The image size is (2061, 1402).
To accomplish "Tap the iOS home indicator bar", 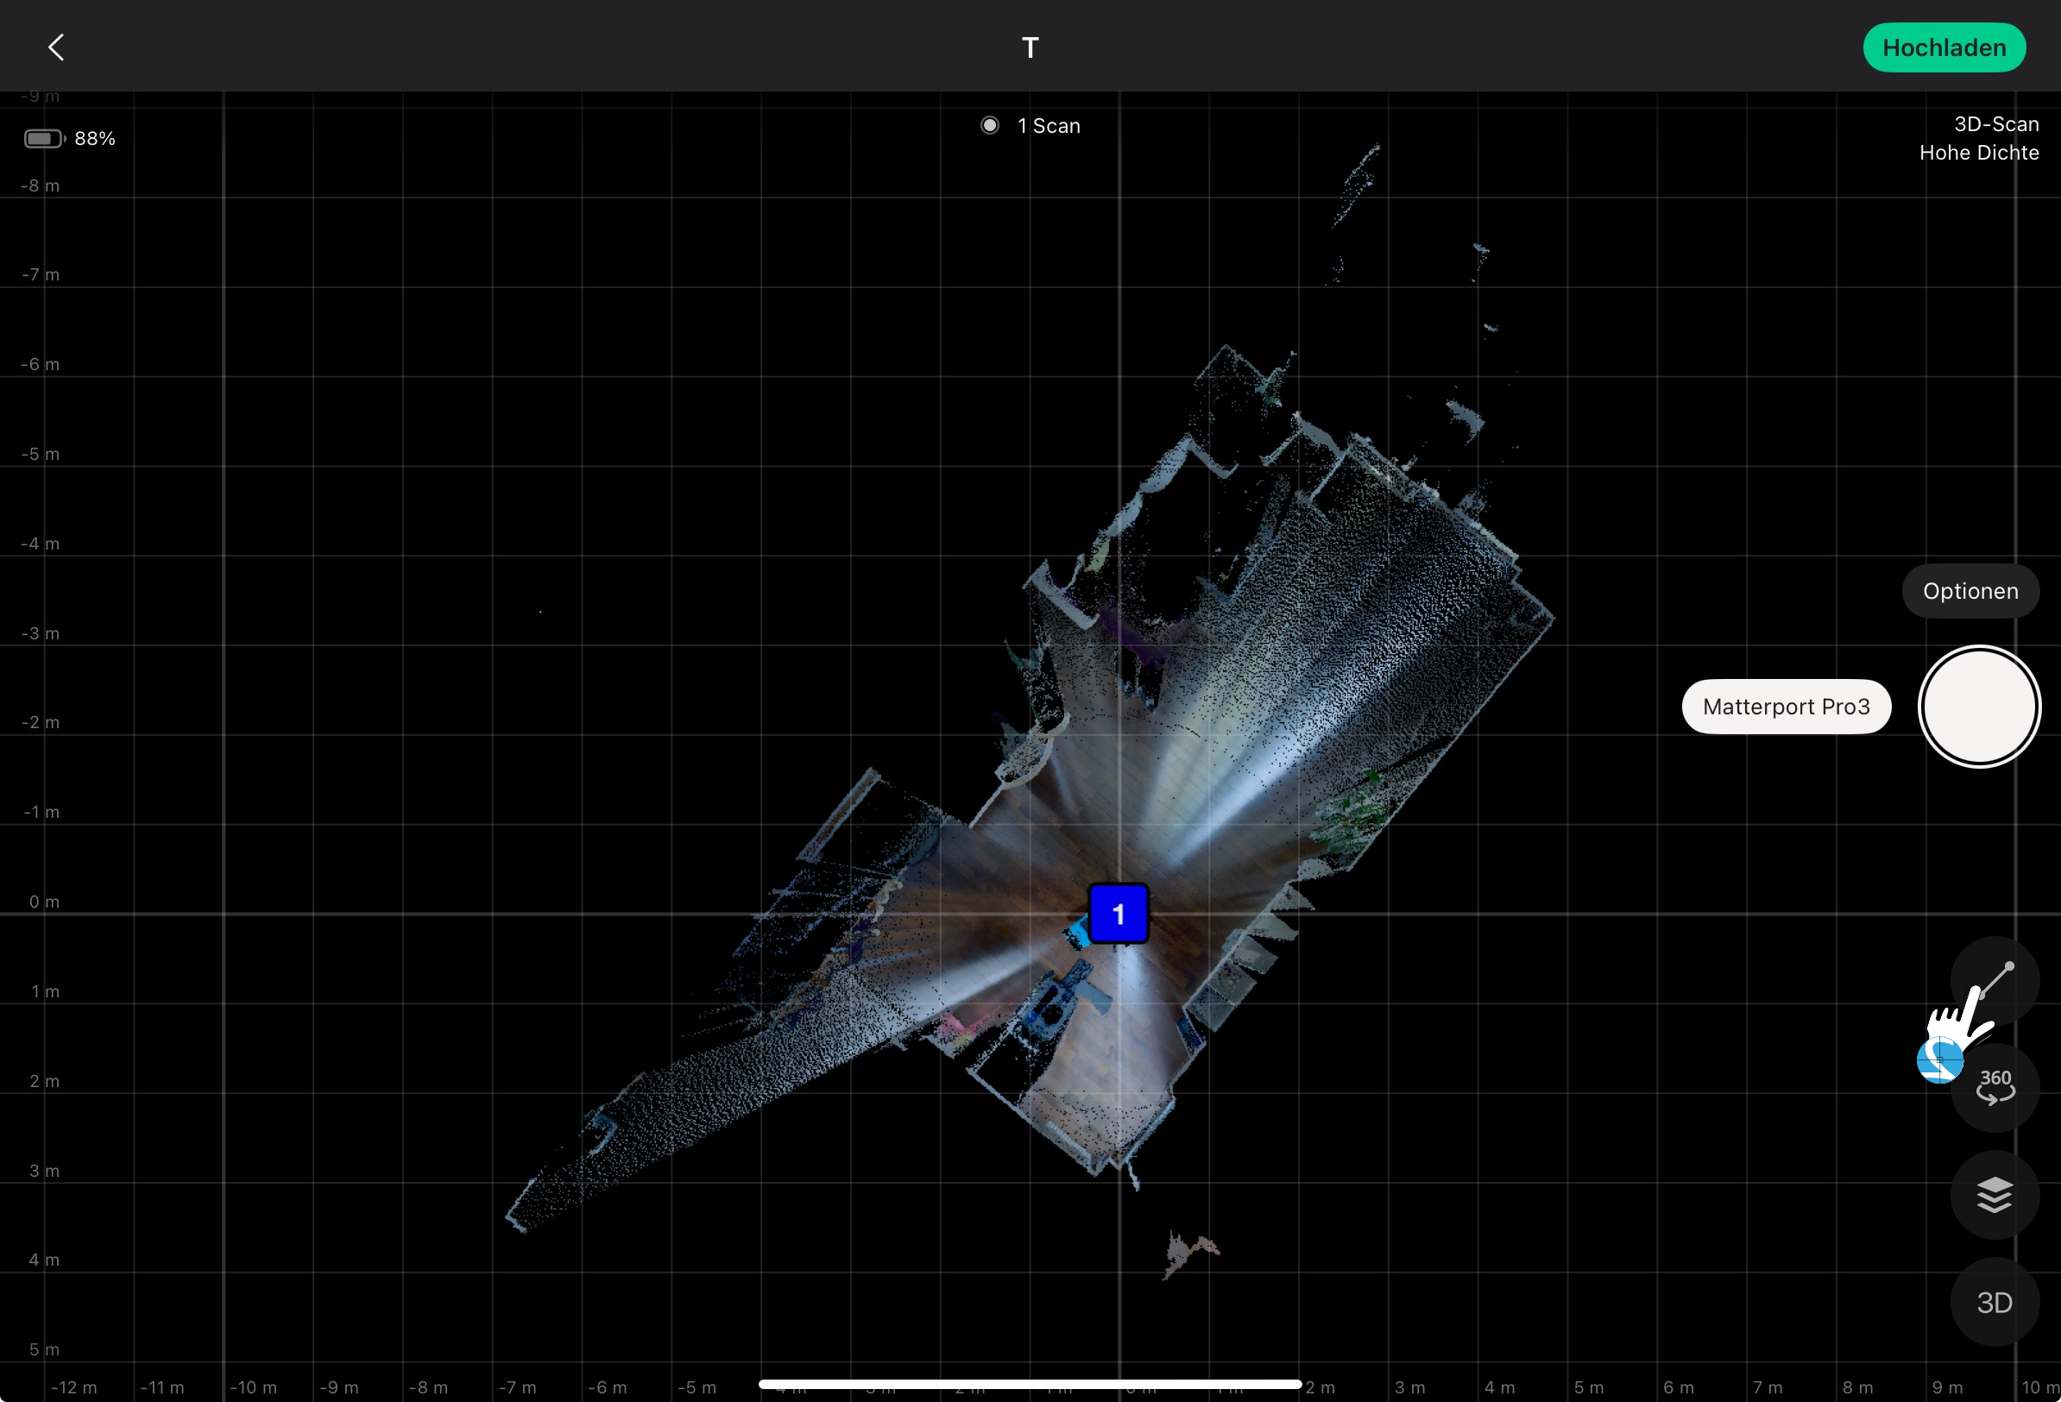I will pyautogui.click(x=1030, y=1383).
